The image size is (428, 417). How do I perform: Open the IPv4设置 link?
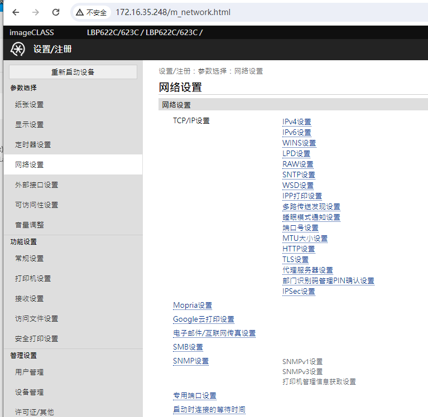click(297, 122)
